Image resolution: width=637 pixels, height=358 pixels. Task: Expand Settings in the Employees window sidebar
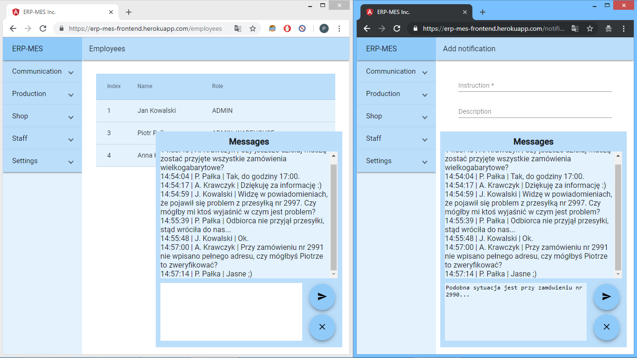point(42,161)
